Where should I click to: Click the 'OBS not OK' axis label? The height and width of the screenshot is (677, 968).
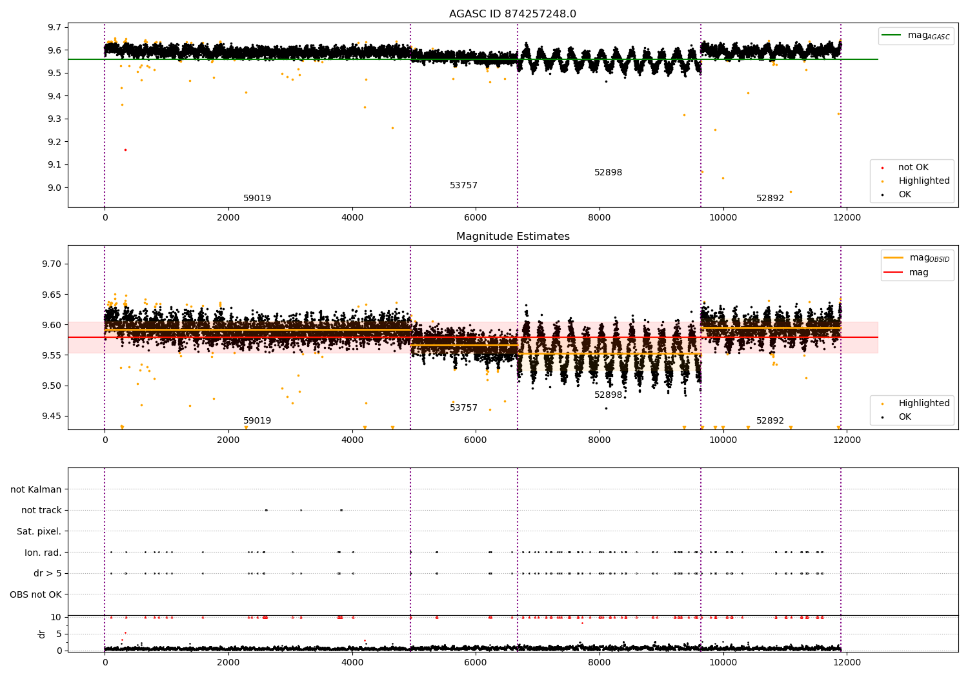(35, 594)
